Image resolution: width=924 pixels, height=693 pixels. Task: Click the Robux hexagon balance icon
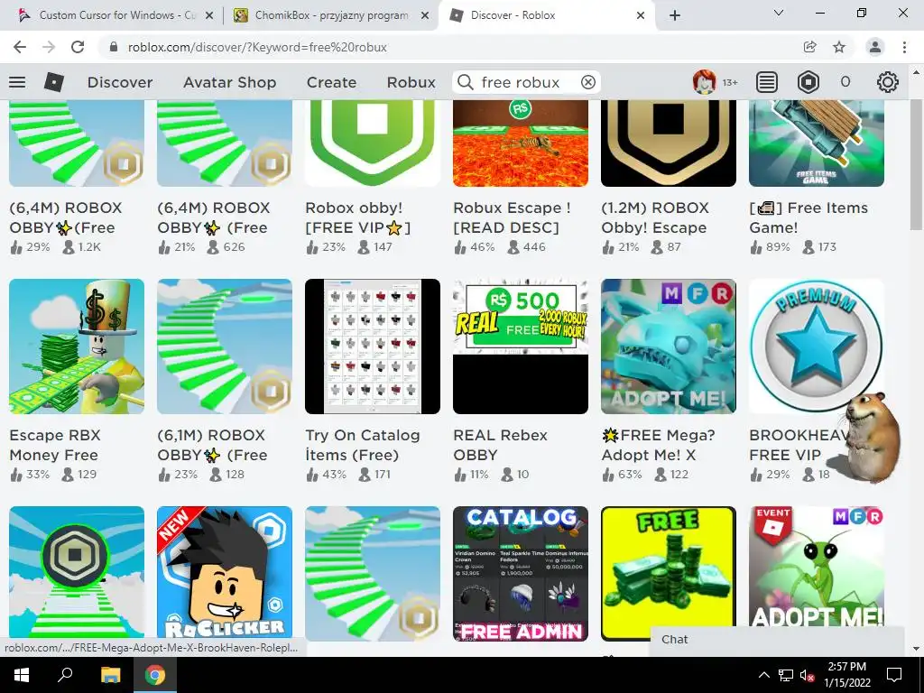point(808,82)
